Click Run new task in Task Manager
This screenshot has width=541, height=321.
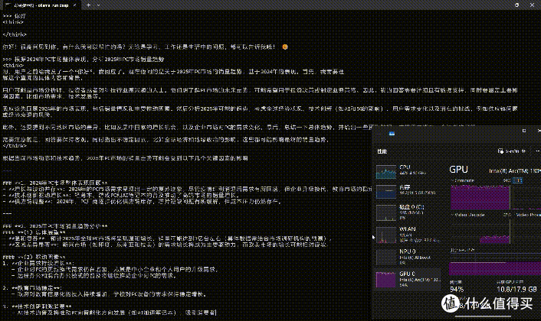(512, 151)
